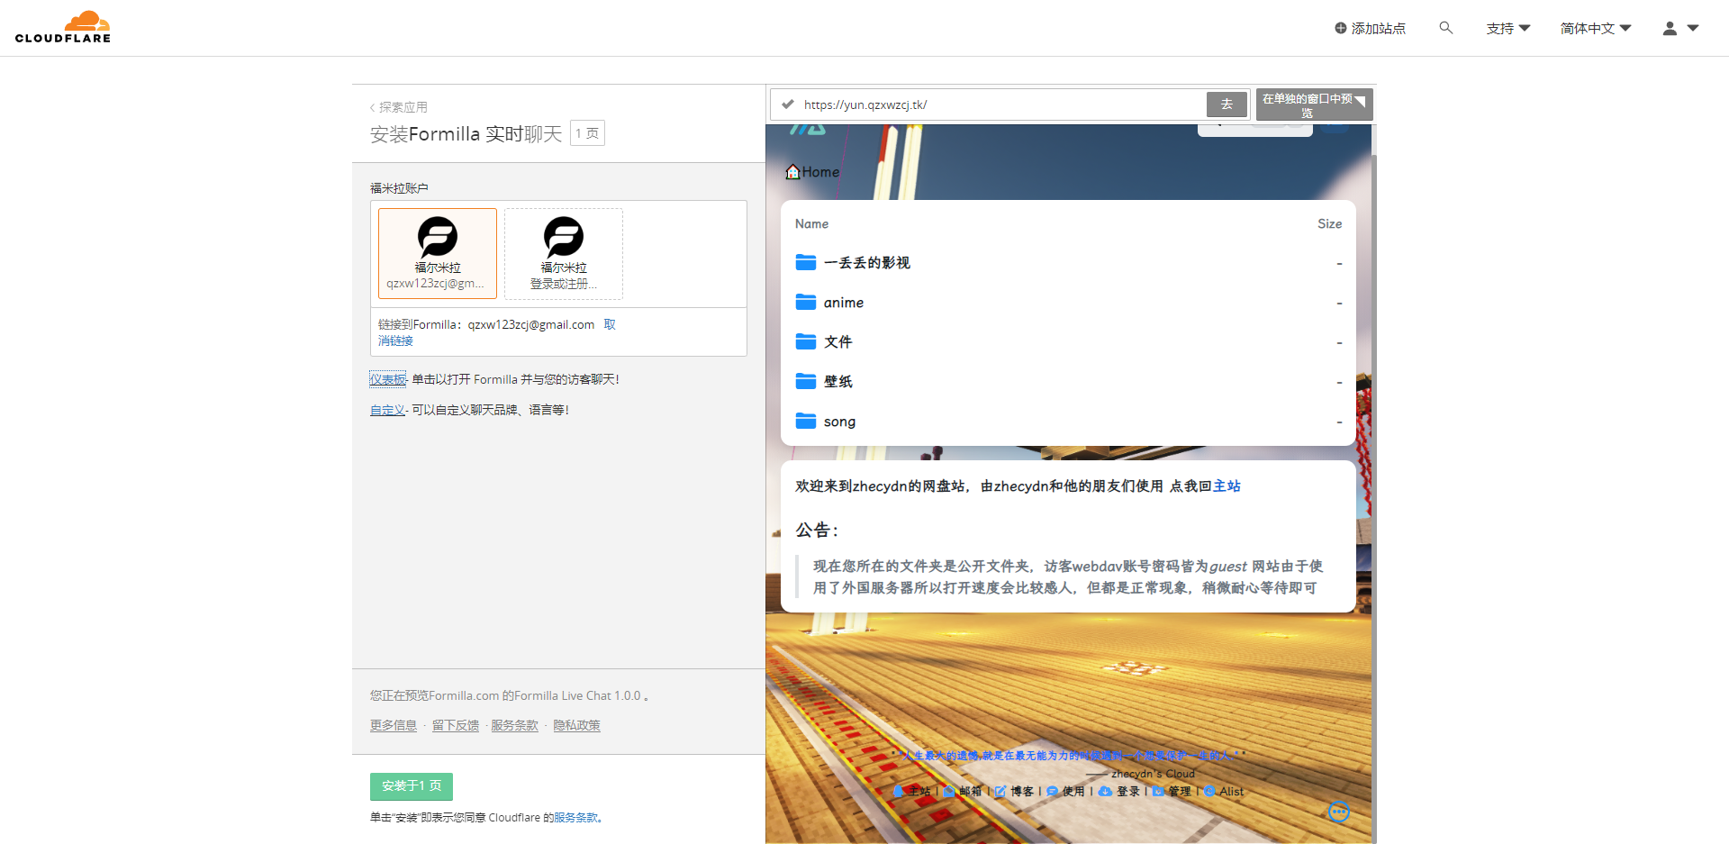Open the 一丢丢的影视 folder
Screen dimensions: 1729x844
866,263
